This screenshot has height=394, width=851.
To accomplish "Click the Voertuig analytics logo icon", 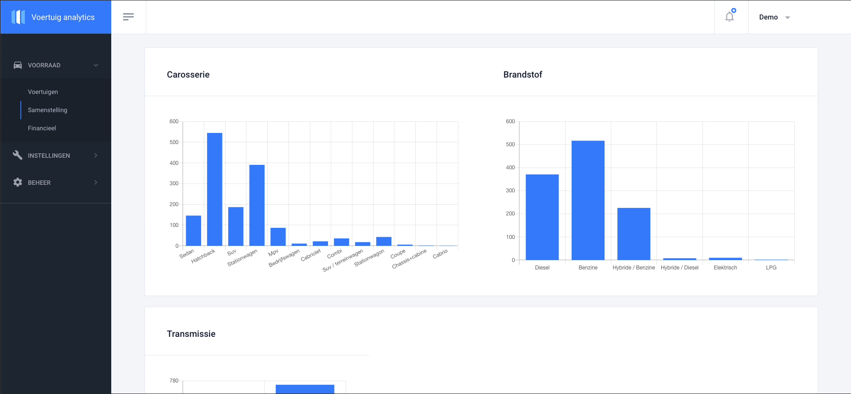I will click(18, 17).
